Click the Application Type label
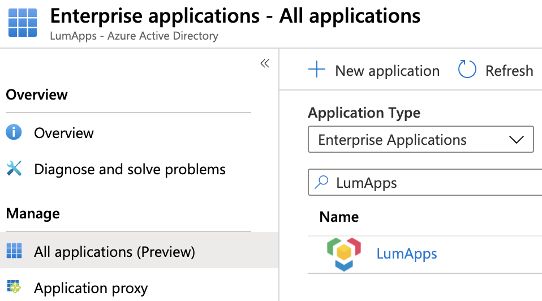 click(x=364, y=113)
